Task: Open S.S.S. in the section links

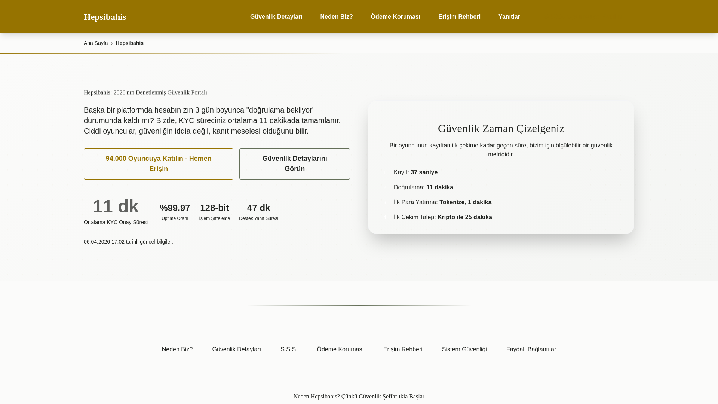Action: (289, 349)
